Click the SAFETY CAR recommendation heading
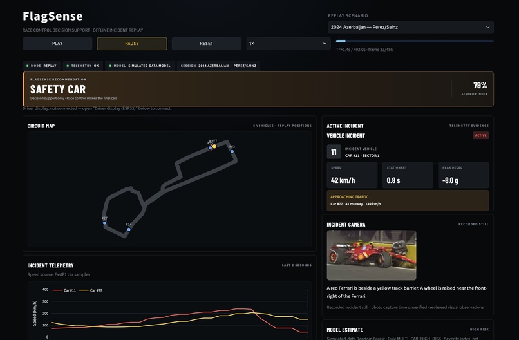This screenshot has width=519, height=340. coord(58,89)
